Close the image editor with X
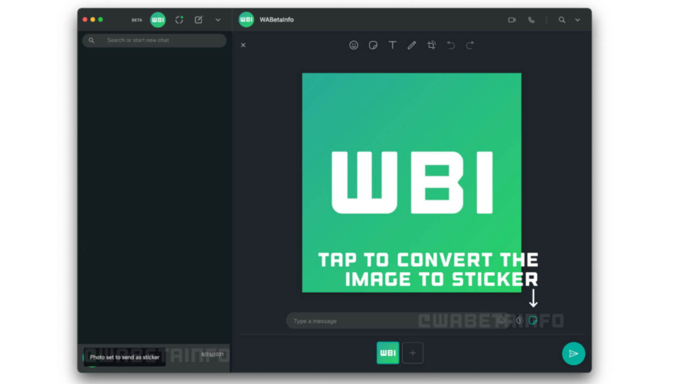Viewport: 683px width, 384px height. [x=243, y=45]
